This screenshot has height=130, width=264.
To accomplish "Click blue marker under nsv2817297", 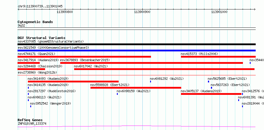I will click(28, 94).
